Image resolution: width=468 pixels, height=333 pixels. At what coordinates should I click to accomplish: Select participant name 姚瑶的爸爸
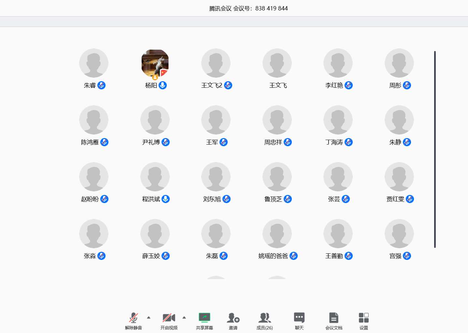[x=273, y=256]
